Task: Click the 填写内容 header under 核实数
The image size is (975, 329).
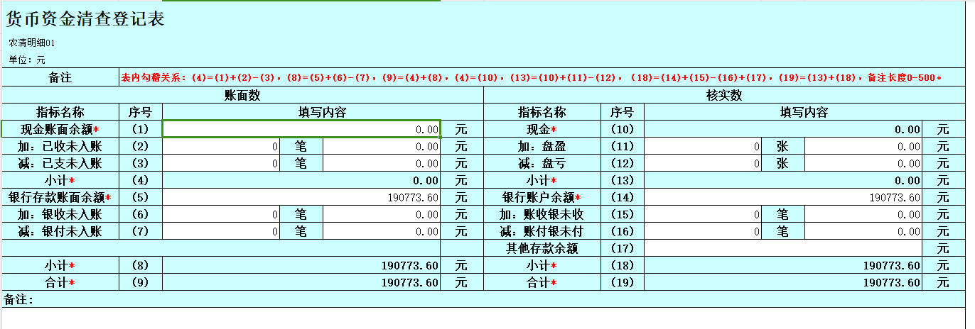Action: (x=804, y=112)
